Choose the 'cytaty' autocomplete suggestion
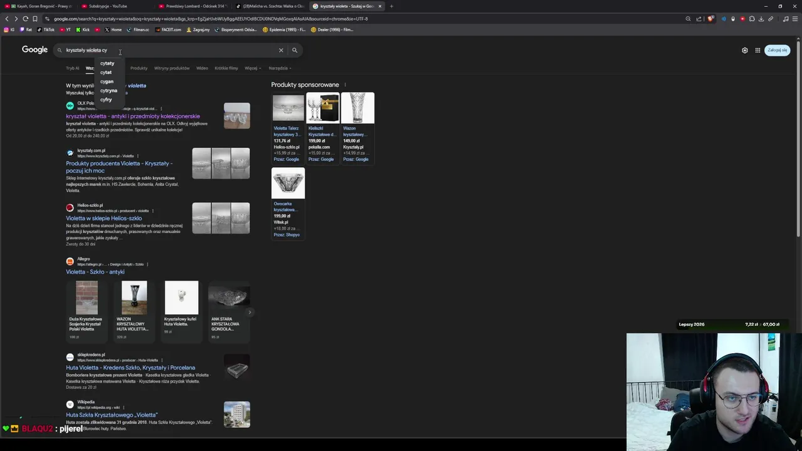This screenshot has width=802, height=451. coord(107,63)
